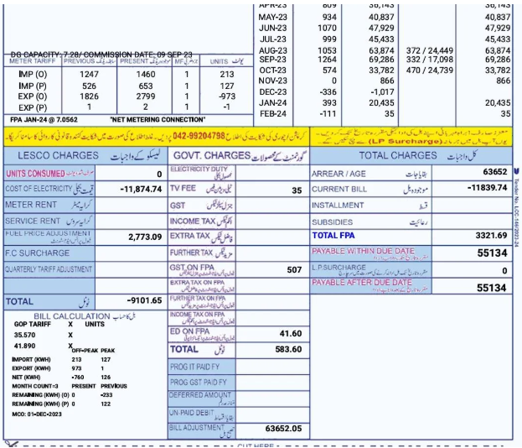This screenshot has width=522, height=448.
Task: Select the LESCO TOTAL value -9101.65
Action: tap(138, 300)
